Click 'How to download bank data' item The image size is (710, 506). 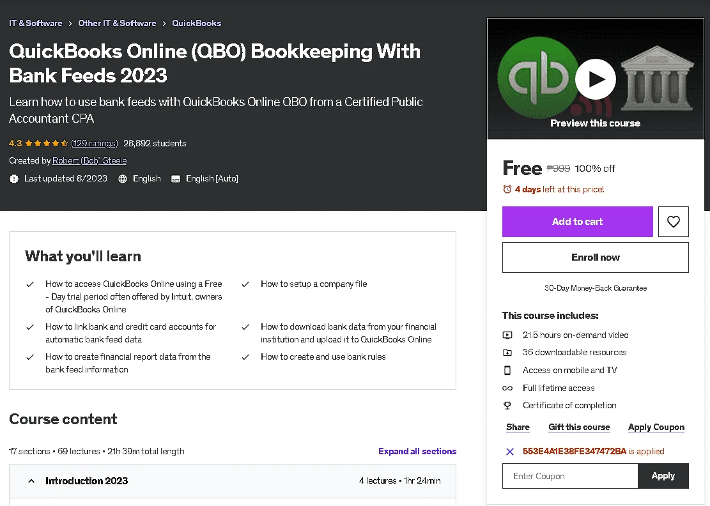pos(348,333)
